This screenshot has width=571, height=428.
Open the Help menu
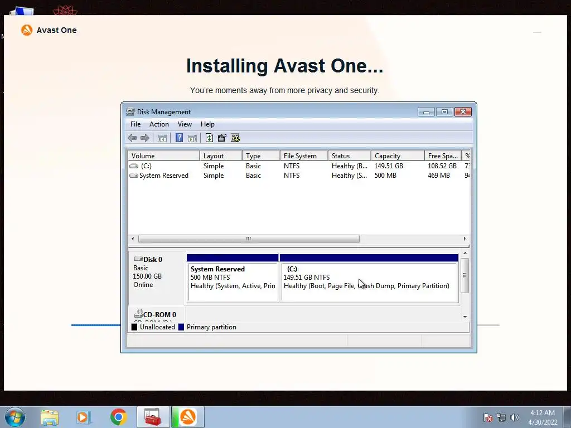point(207,124)
